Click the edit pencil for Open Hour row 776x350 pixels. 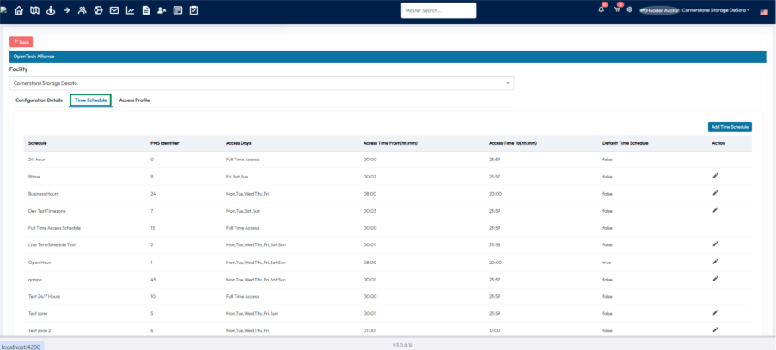715,262
